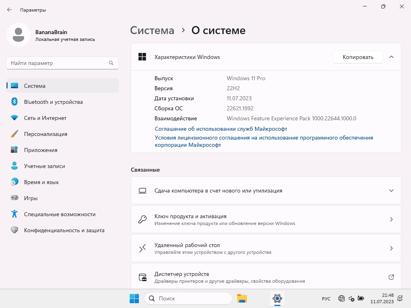Open Приложения settings category
The width and height of the screenshot is (411, 308).
click(x=63, y=150)
